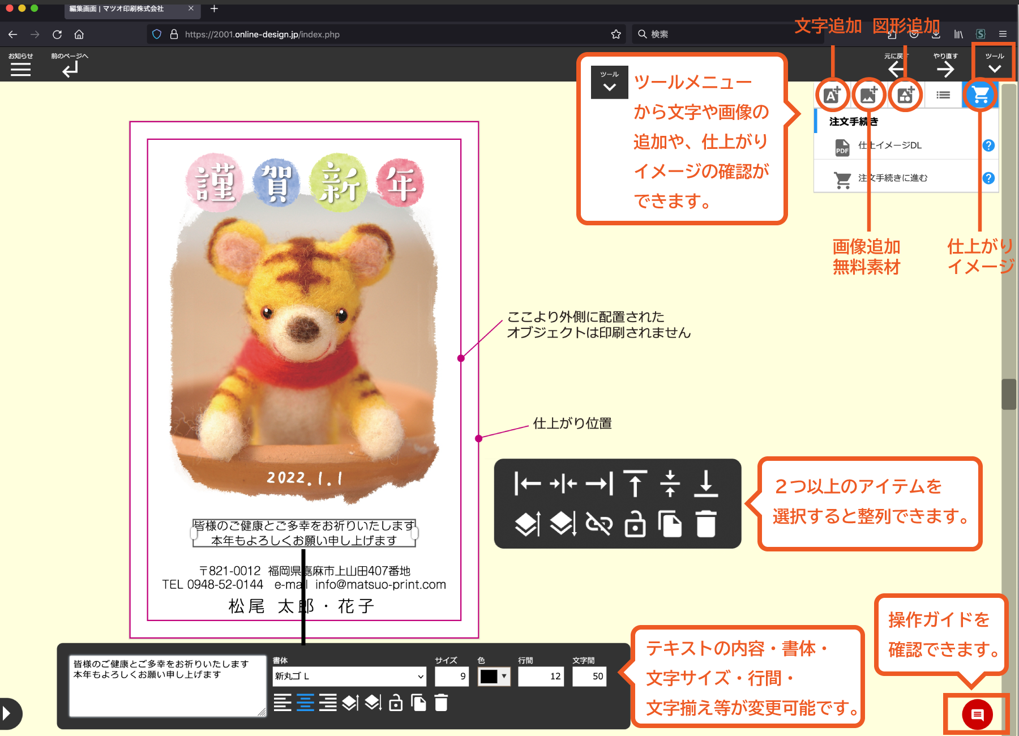The height and width of the screenshot is (736, 1019).
Task: Set text align right in text panel
Action: (x=328, y=703)
